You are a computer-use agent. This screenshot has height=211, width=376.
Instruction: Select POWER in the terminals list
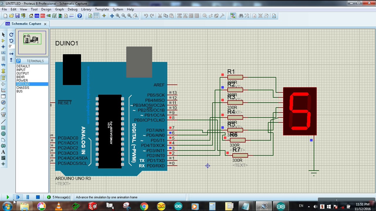(22, 81)
